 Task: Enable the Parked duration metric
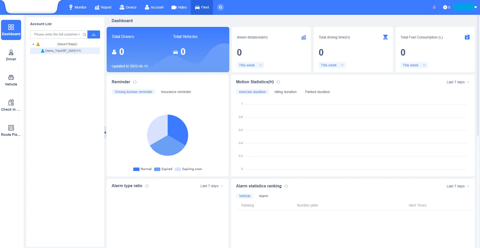click(x=317, y=92)
